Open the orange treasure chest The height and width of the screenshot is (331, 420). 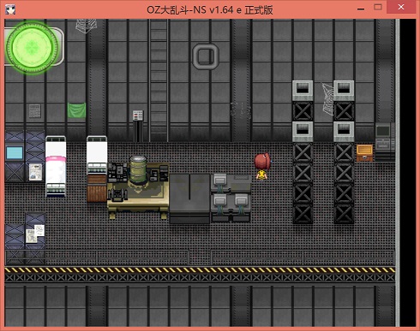pos(364,153)
